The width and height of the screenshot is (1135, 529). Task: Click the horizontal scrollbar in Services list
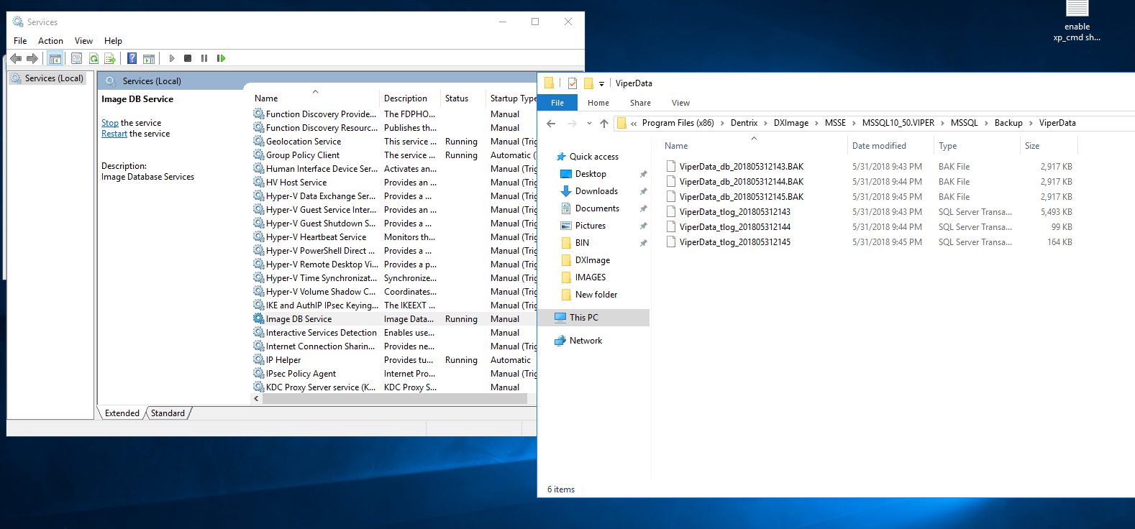(396, 399)
